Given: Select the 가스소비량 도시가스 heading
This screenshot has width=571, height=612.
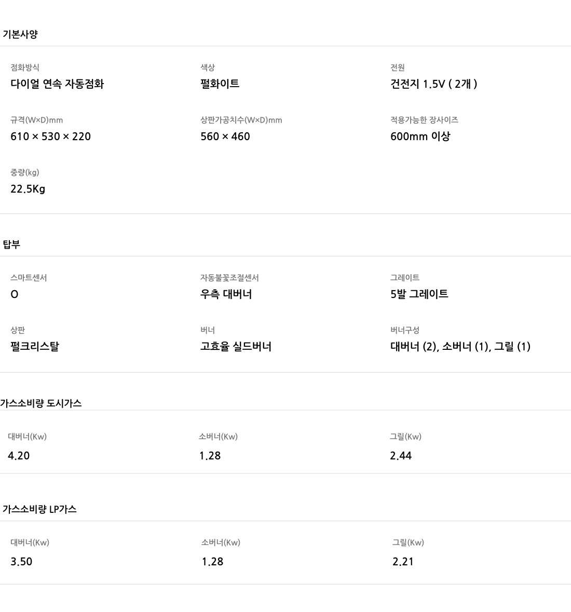Looking at the screenshot, I should pos(41,403).
